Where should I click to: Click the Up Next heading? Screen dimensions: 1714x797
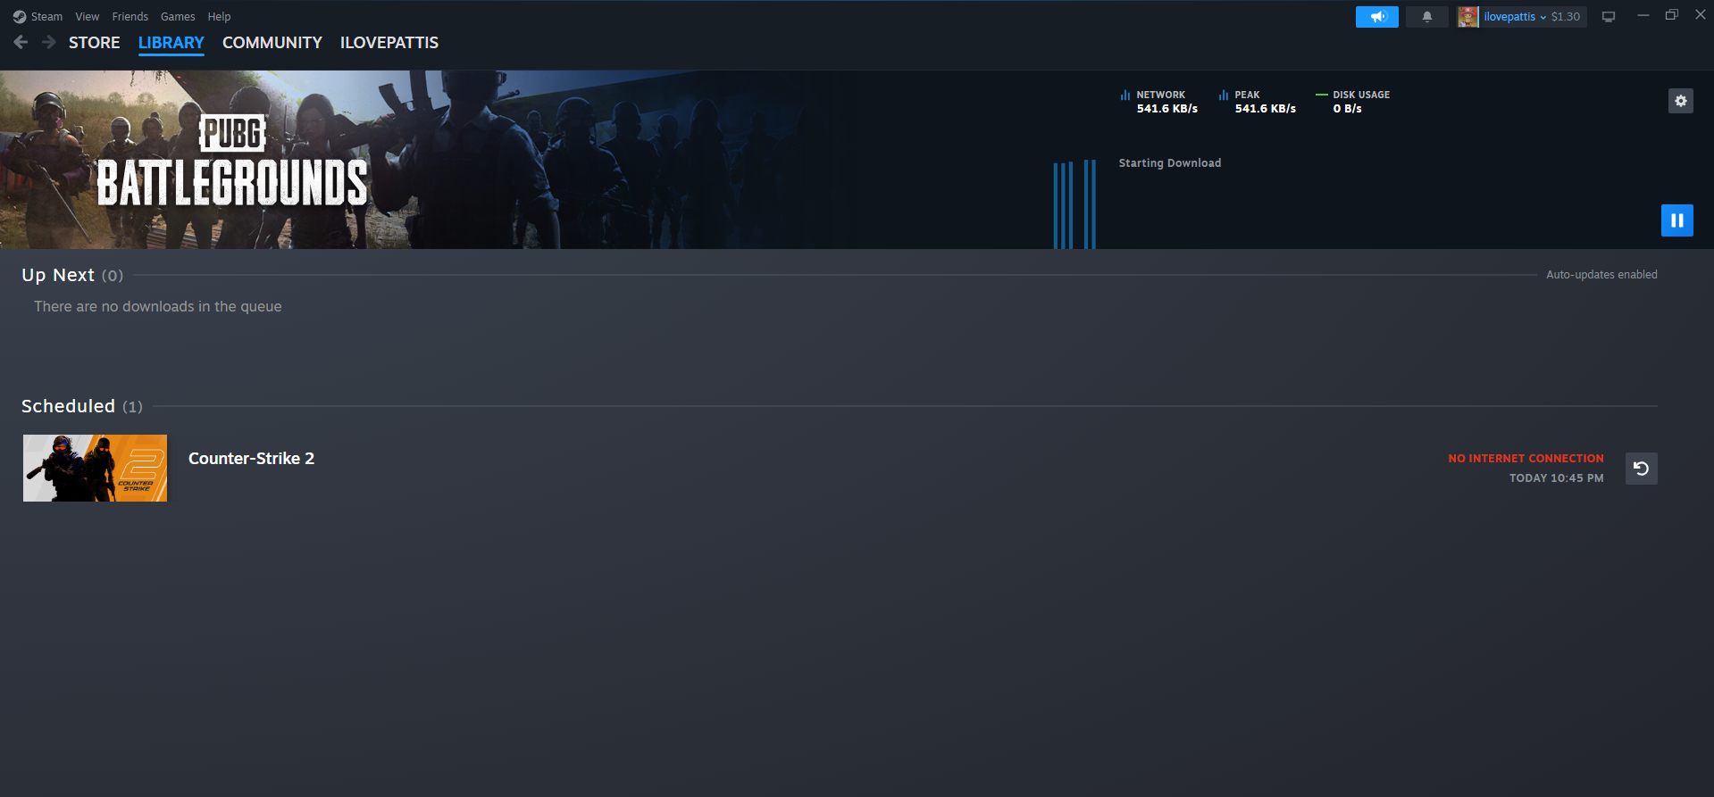(58, 275)
